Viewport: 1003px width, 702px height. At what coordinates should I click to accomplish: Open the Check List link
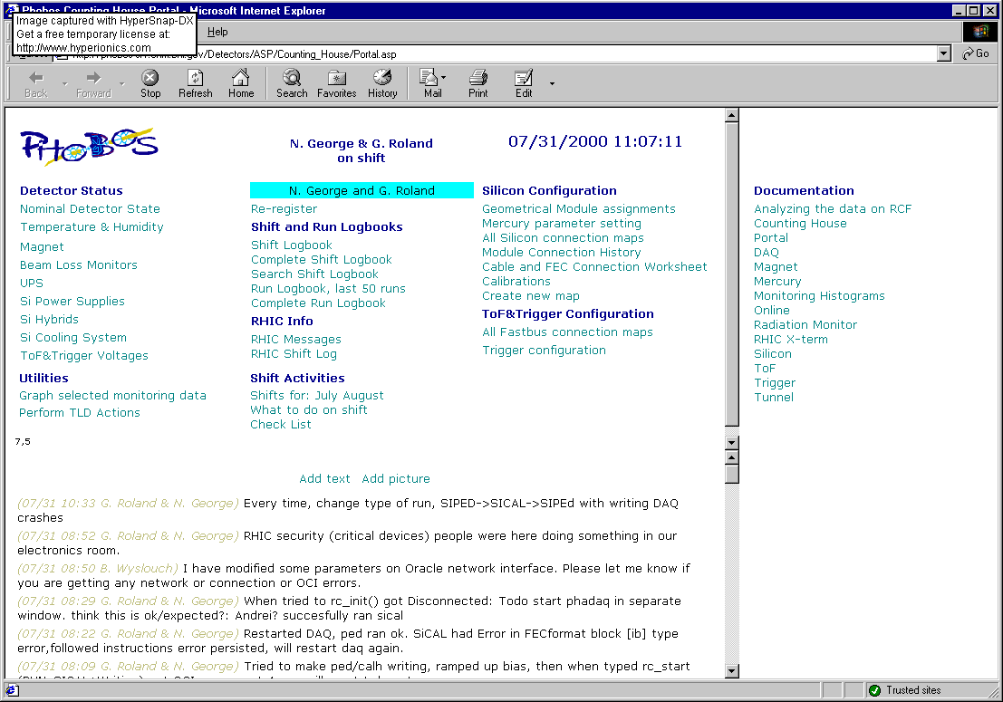280,425
